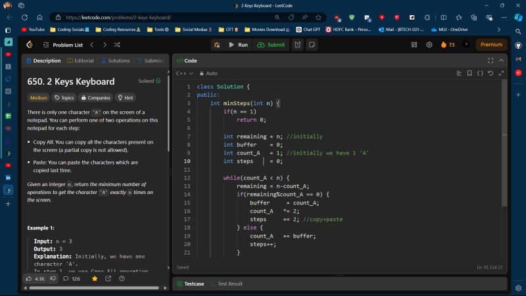Expand the editor to full view icon
526x296 pixels.
click(x=501, y=73)
